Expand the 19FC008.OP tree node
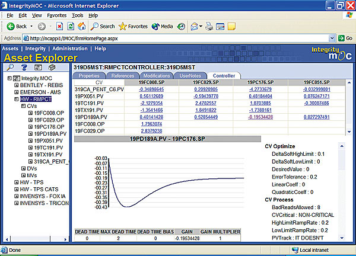The height and width of the screenshot is (256, 356). click(30, 113)
